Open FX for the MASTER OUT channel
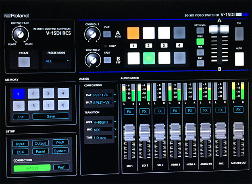Viewport: 252px width, 184px height. pyautogui.click(x=239, y=110)
